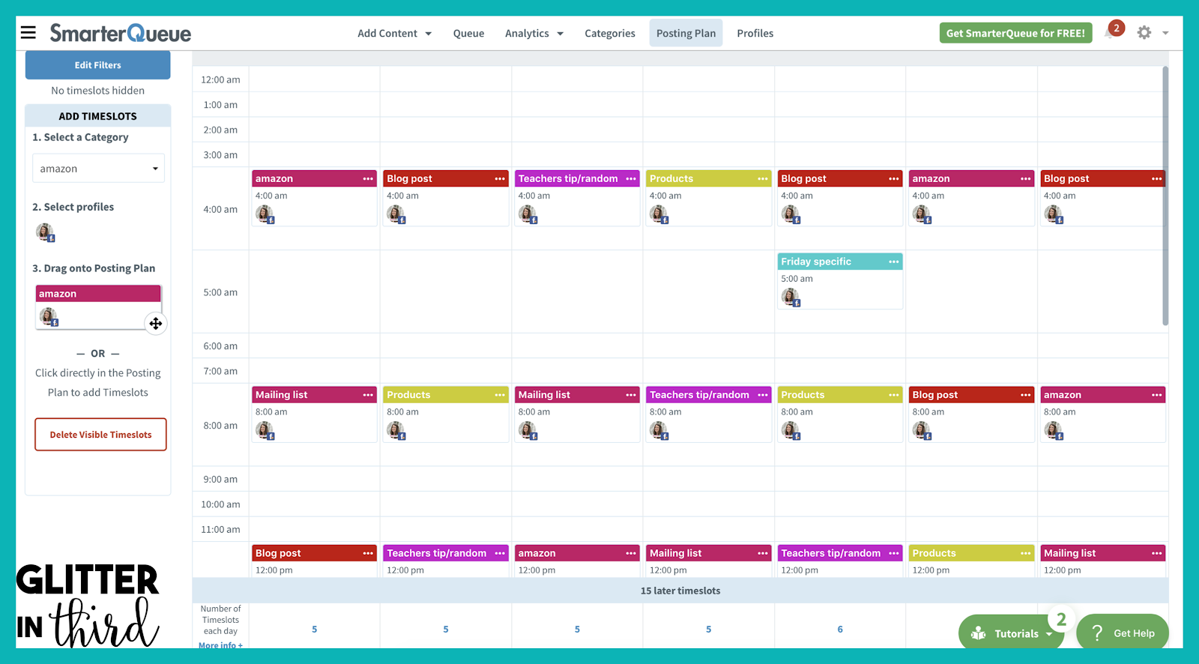Click profile avatar in Friday specific slot
1199x664 pixels.
click(791, 298)
